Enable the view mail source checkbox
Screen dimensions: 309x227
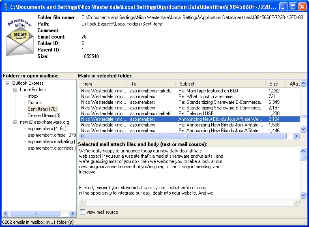(x=82, y=212)
